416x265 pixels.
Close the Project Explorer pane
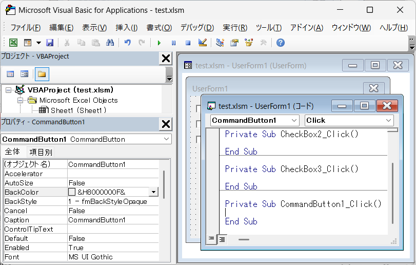pos(166,58)
